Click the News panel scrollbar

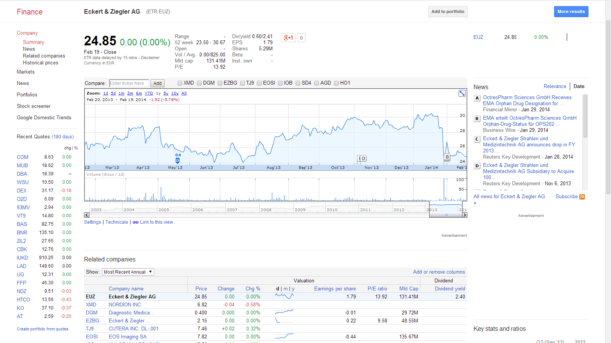pyautogui.click(x=585, y=116)
